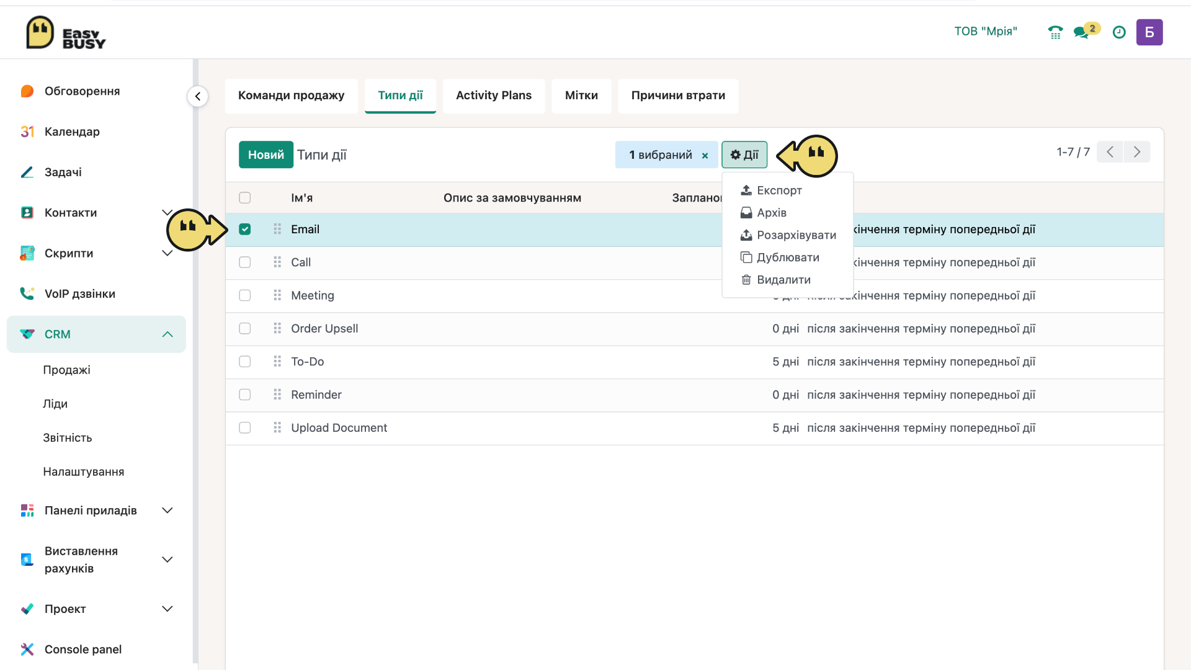Uncheck the Email row checkbox
The height and width of the screenshot is (670, 1191).
[x=245, y=229]
